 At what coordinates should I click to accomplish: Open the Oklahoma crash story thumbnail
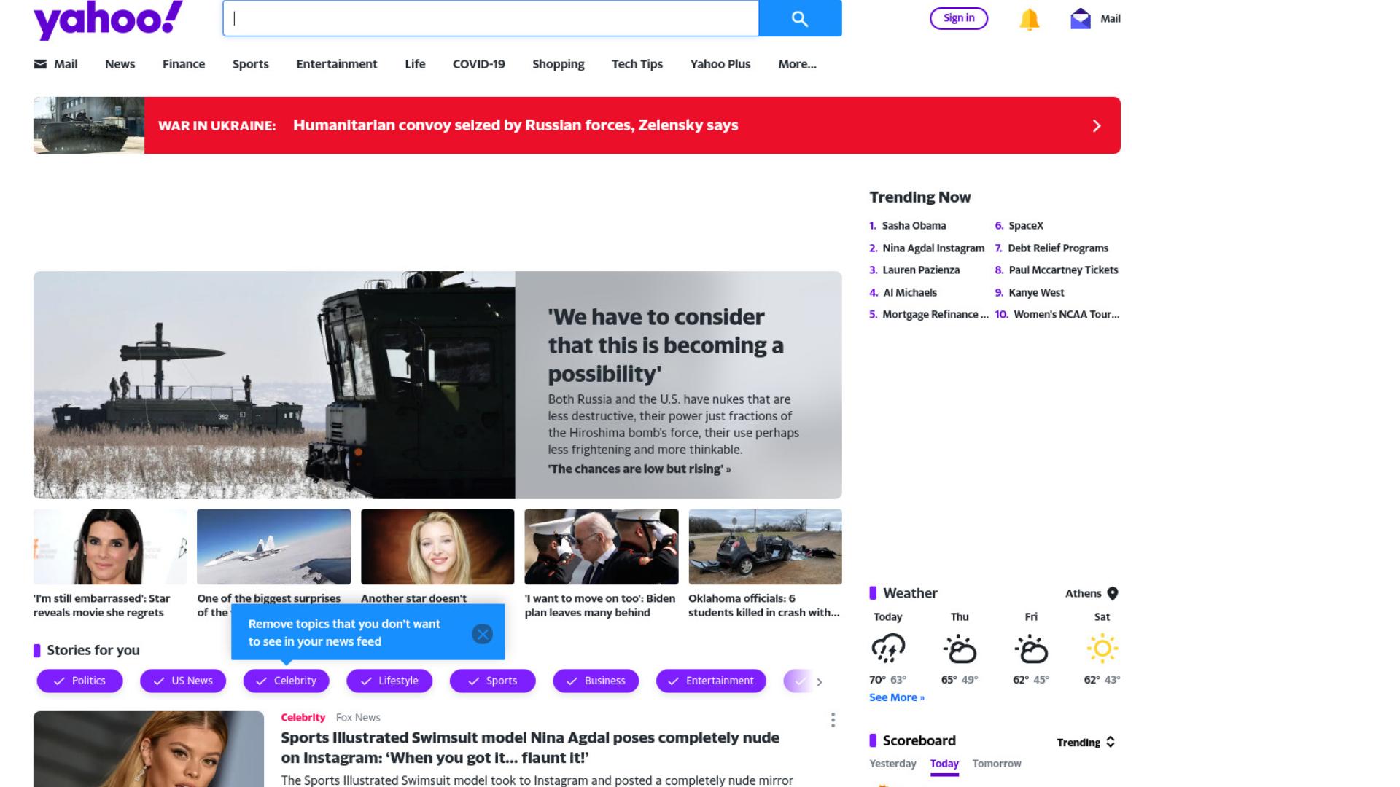point(765,547)
